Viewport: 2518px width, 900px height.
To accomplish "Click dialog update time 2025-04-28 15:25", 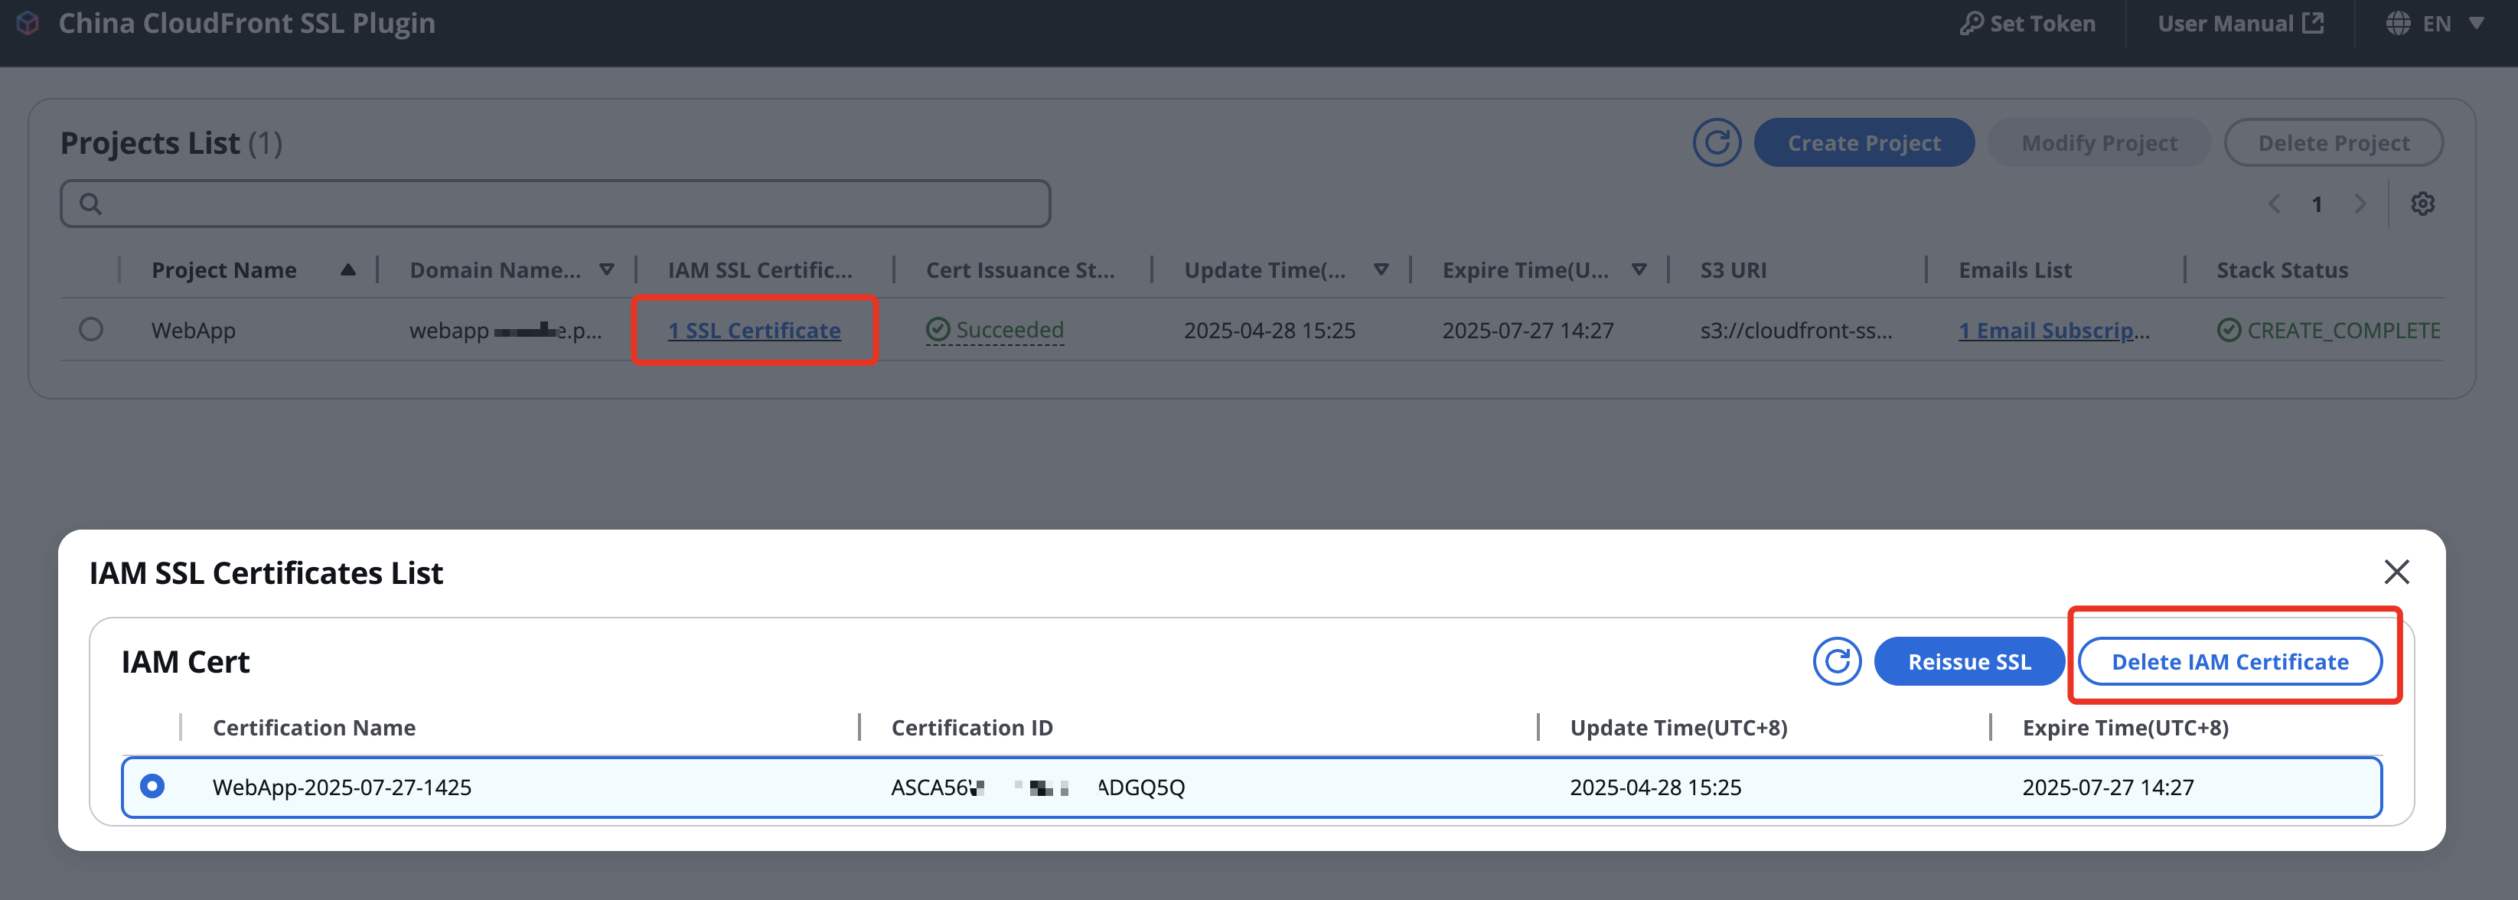I will coord(1655,787).
